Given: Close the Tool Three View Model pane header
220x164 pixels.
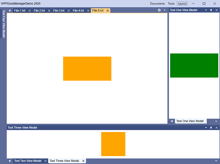Looking at the screenshot, I should [x=217, y=128].
